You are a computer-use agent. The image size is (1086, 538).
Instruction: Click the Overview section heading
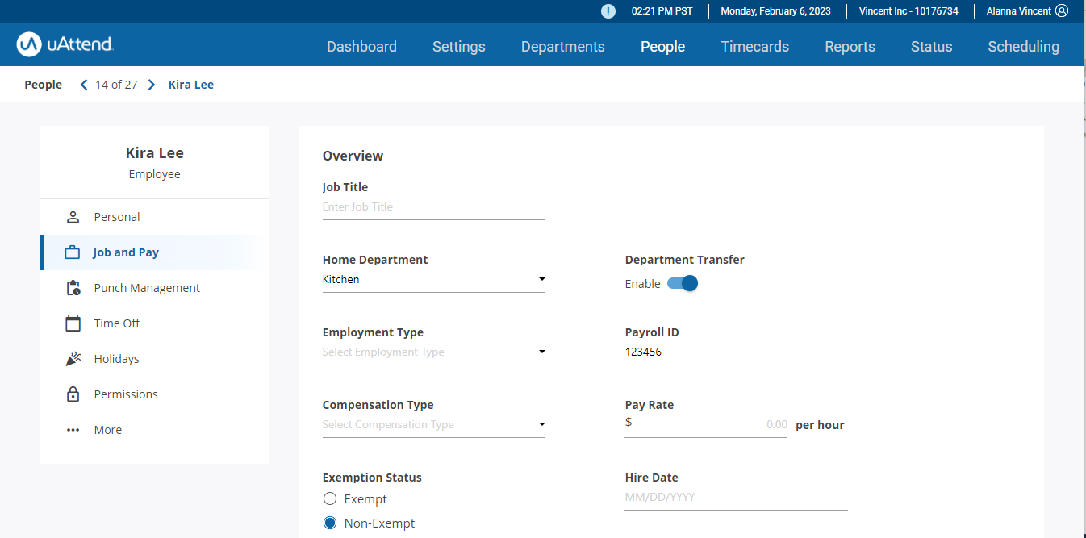[x=353, y=156]
